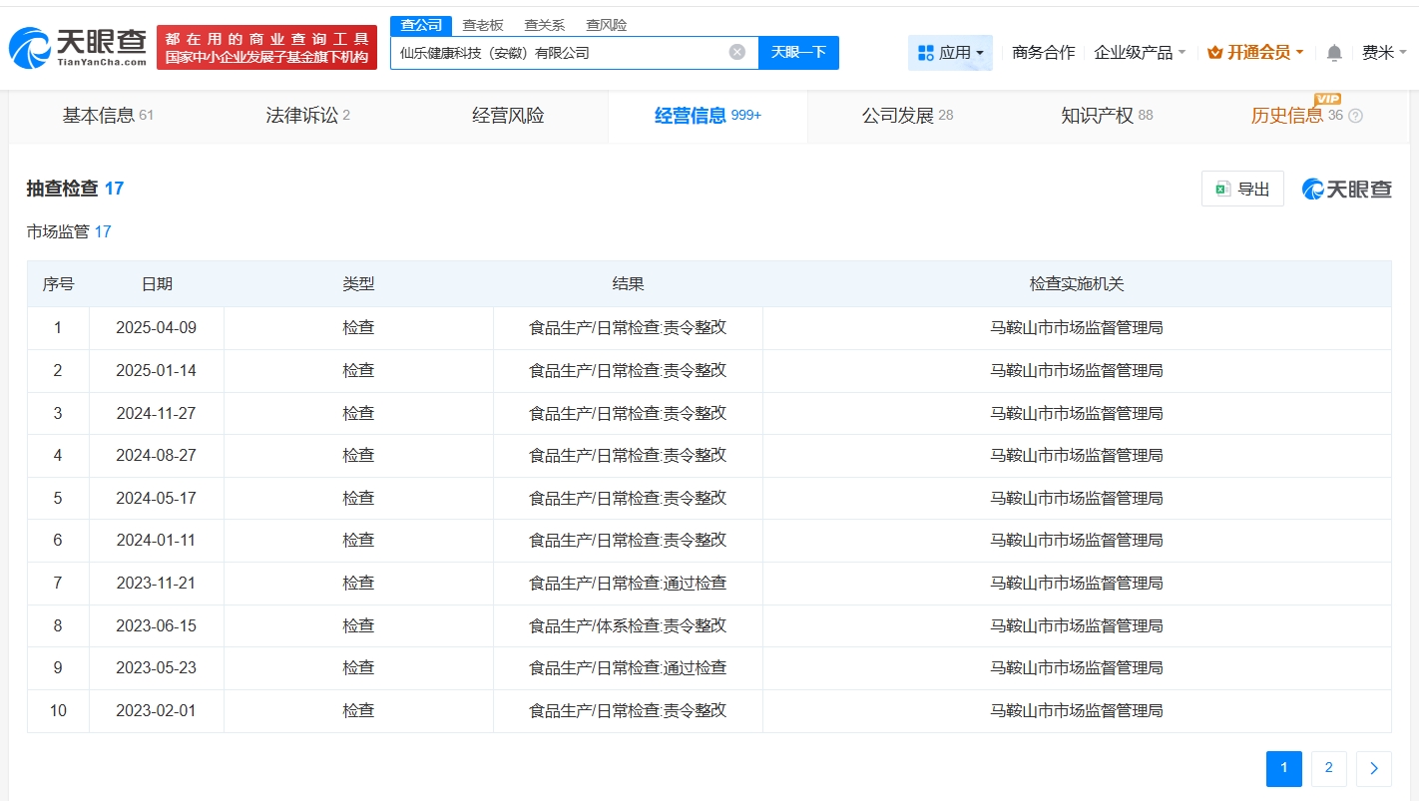Click the help question mark beside 历史信息
This screenshot has width=1419, height=801.
(x=1355, y=116)
